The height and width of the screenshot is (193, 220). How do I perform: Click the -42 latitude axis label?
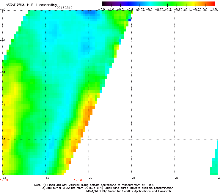3,40
